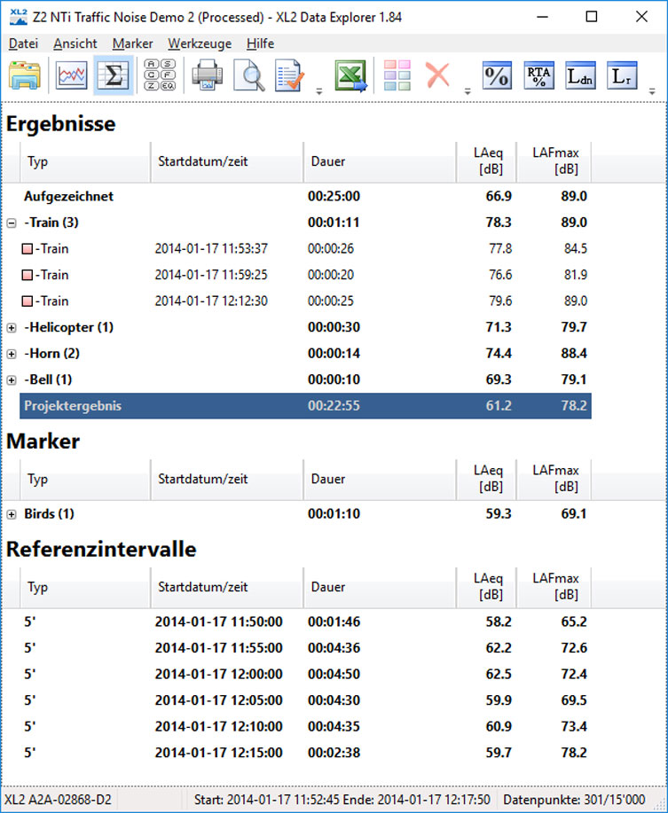Open the percentile % statistics tool
The image size is (668, 813).
pos(497,76)
